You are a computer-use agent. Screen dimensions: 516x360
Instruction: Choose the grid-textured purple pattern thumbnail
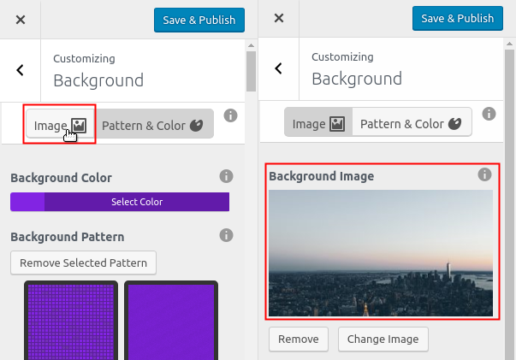(x=70, y=321)
